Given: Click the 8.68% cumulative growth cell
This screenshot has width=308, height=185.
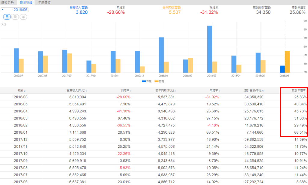Looking at the screenshot, I should click(x=301, y=182).
